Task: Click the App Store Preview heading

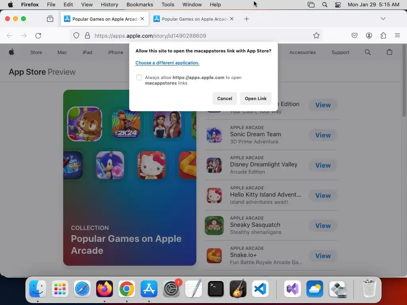Action: coord(42,72)
